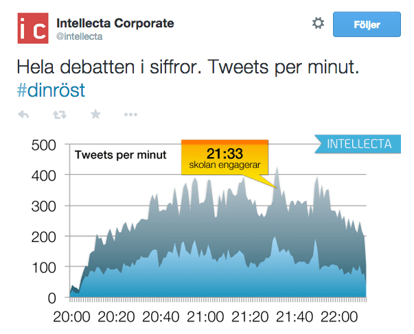Click the 20:40 time axis label
The image size is (414, 334).
tap(161, 318)
